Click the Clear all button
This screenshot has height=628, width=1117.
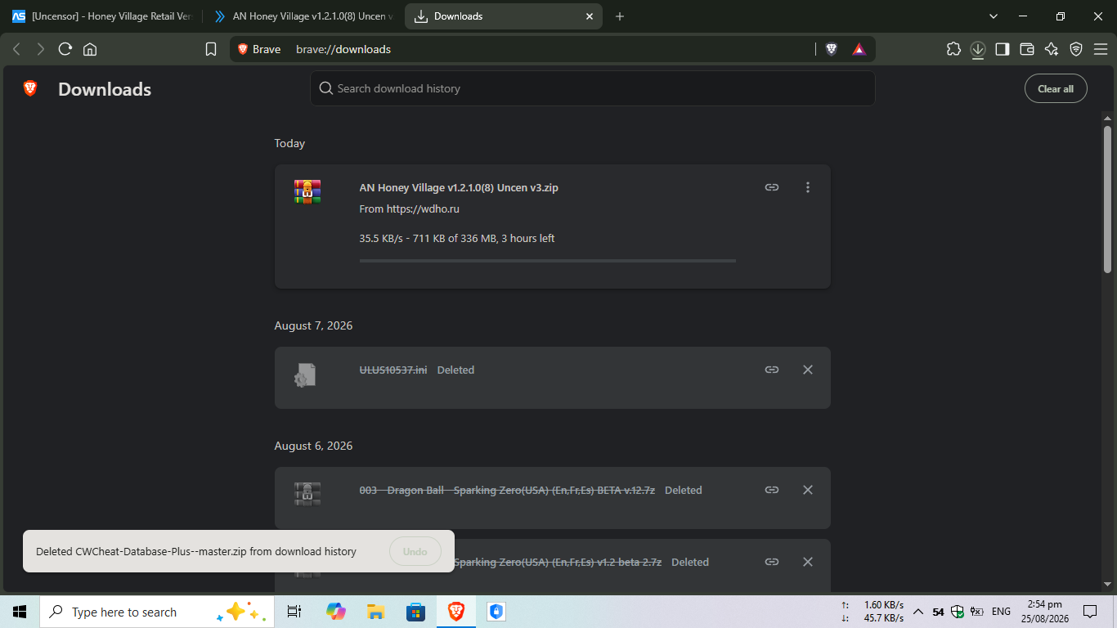coord(1056,89)
